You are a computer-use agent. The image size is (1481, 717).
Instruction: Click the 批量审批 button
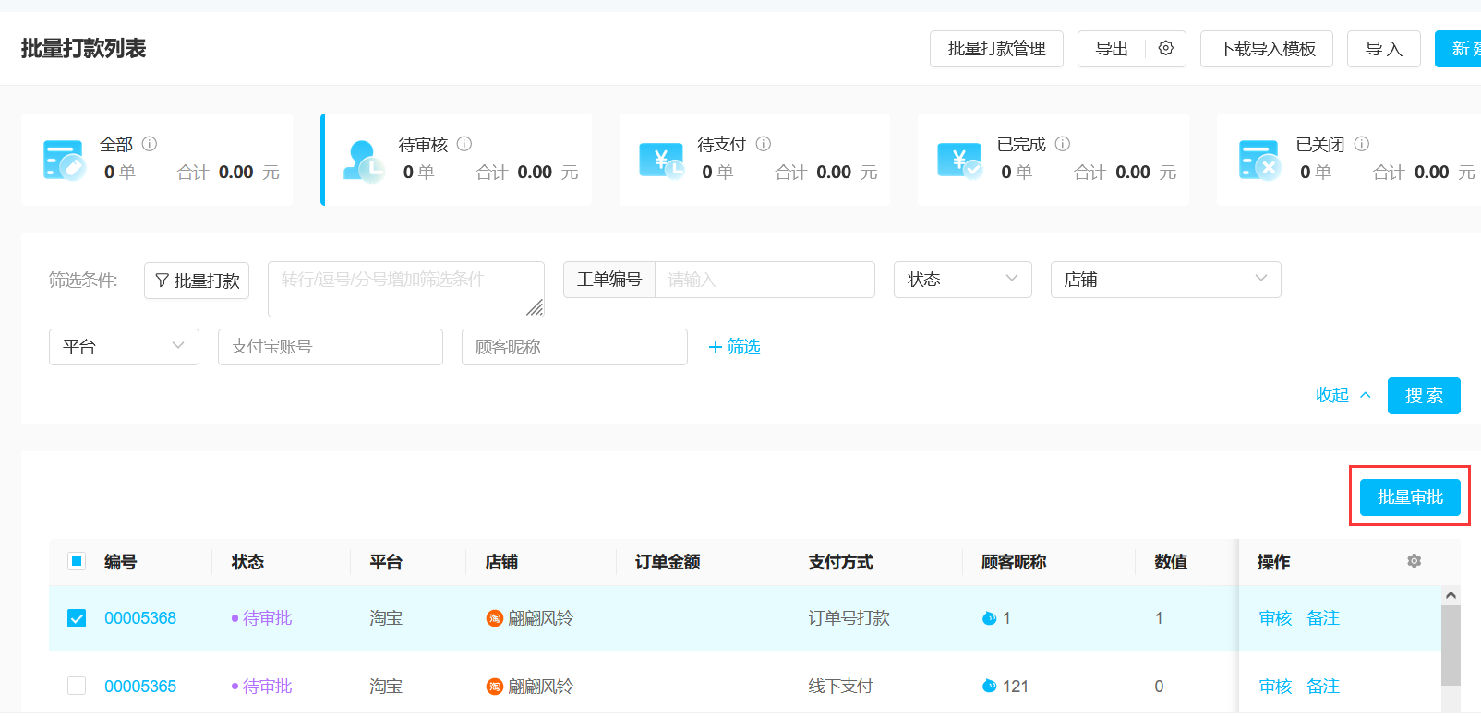tap(1410, 497)
